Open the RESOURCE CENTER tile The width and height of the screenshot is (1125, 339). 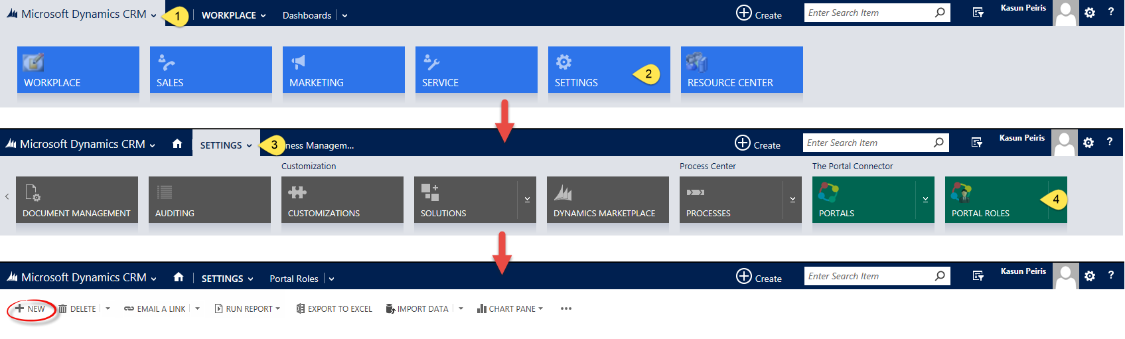click(x=742, y=70)
